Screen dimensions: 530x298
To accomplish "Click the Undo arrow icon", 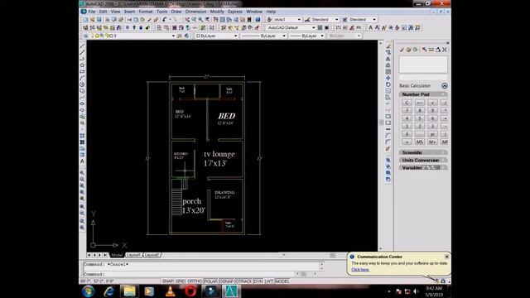I will [x=165, y=20].
